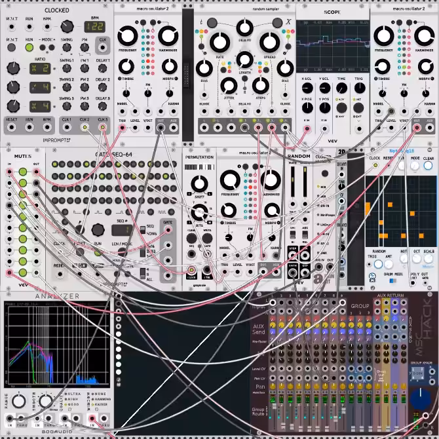
Task: Click the MODE knob on NoteSeq16
Action: [x=415, y=166]
